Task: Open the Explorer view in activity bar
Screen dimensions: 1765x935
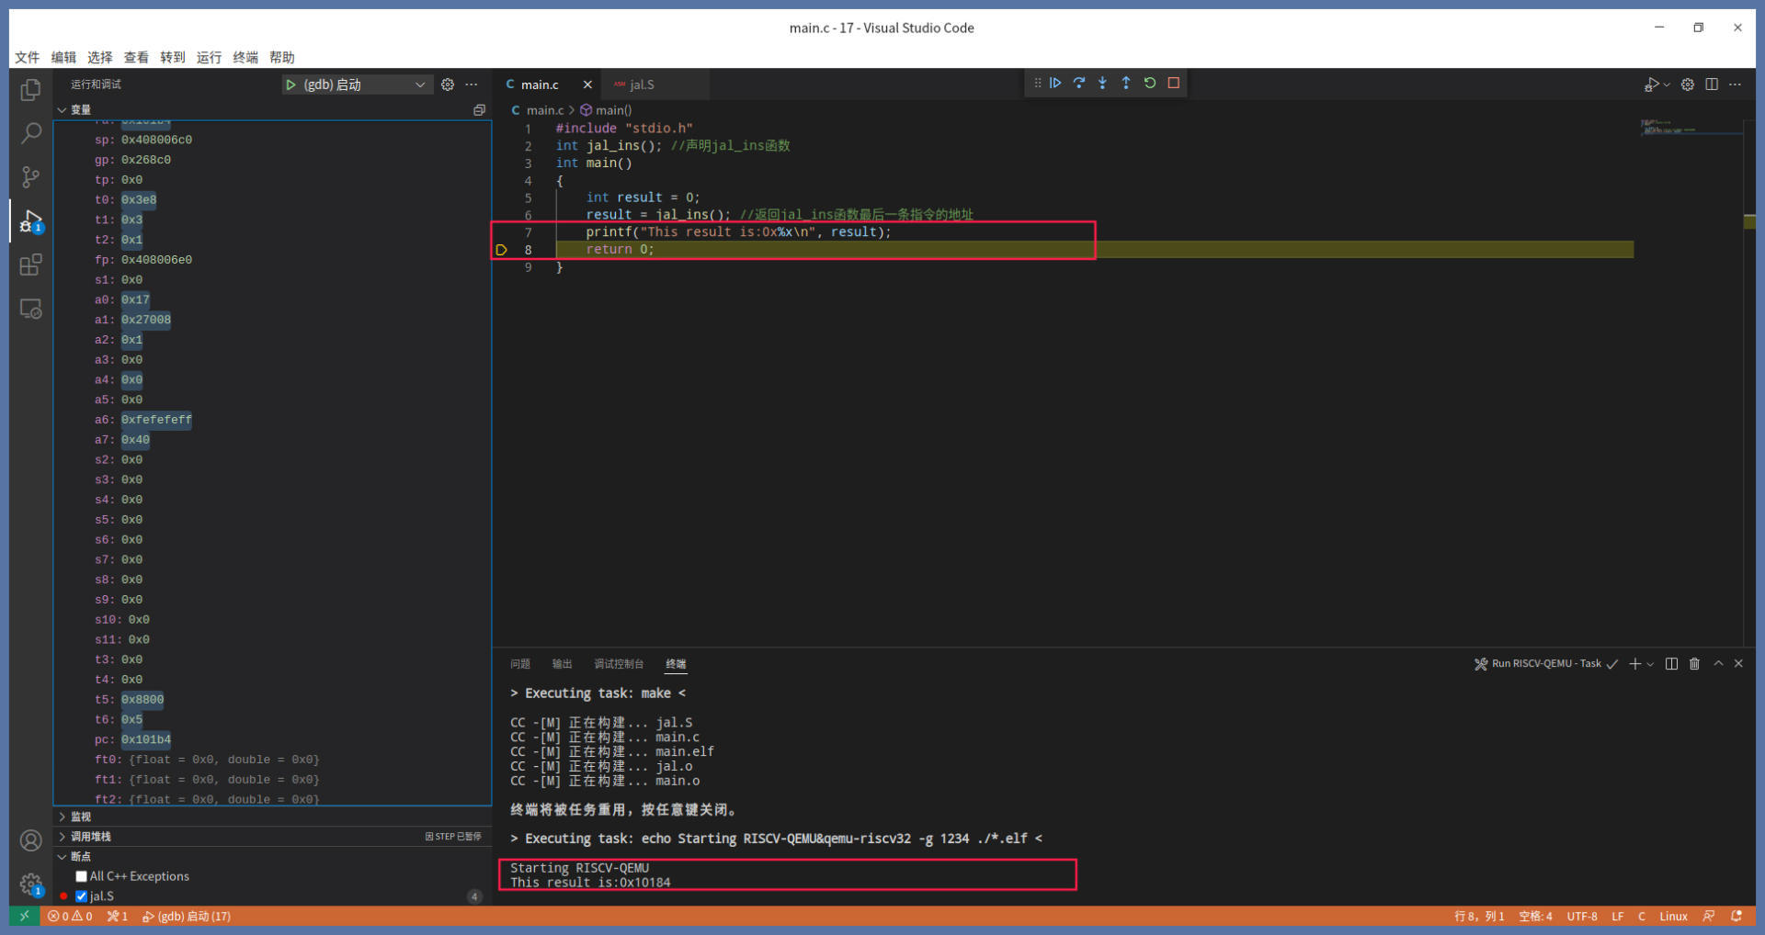Action: click(x=30, y=90)
